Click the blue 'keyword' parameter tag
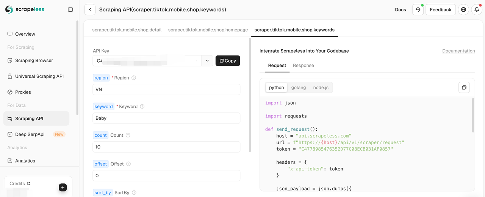The width and height of the screenshot is (485, 197). (x=104, y=106)
